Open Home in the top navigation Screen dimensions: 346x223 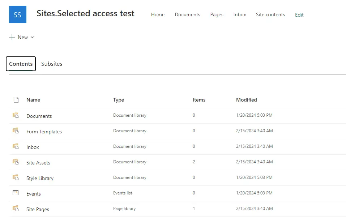tap(158, 15)
